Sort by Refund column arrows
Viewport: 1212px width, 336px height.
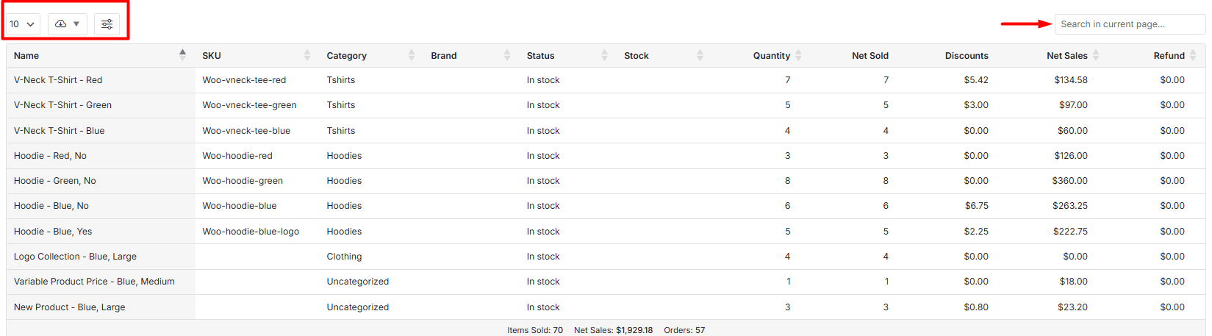[x=1193, y=55]
